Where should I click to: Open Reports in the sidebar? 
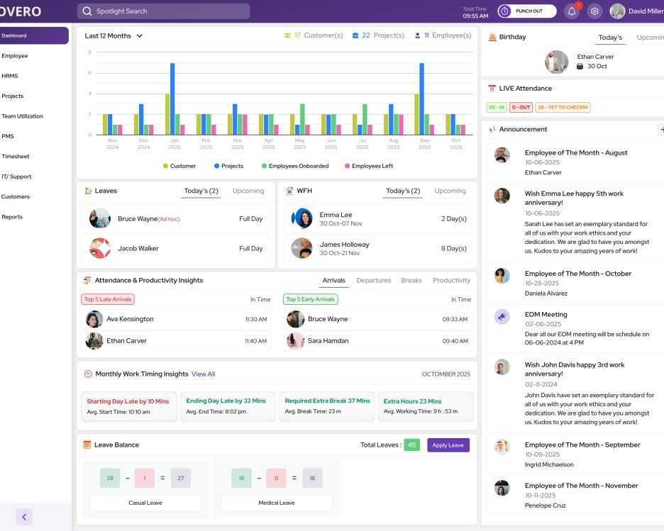pyautogui.click(x=12, y=217)
